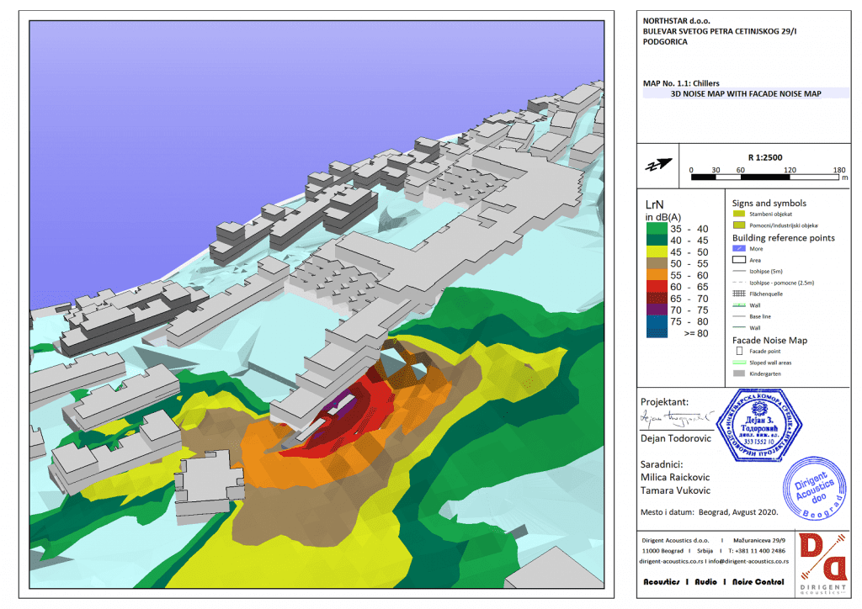Pick the Stambeni objekat yellow swatch
Viewport: 862px width, 609px height.
(738, 215)
